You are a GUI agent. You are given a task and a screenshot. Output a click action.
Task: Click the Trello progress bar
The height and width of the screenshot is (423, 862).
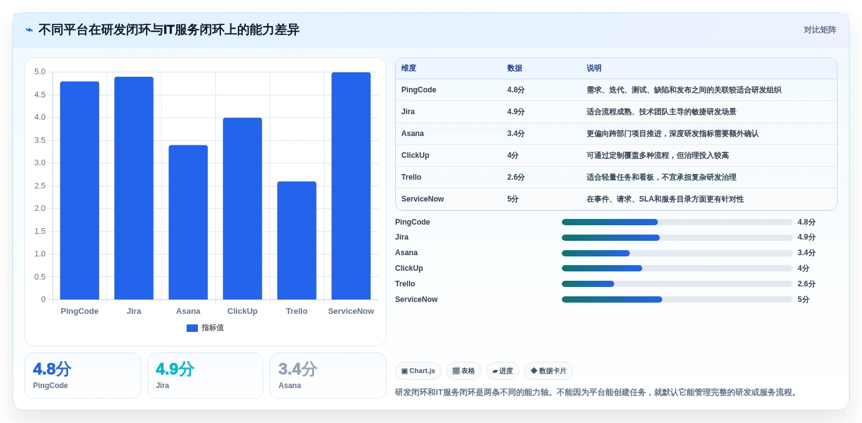click(677, 284)
